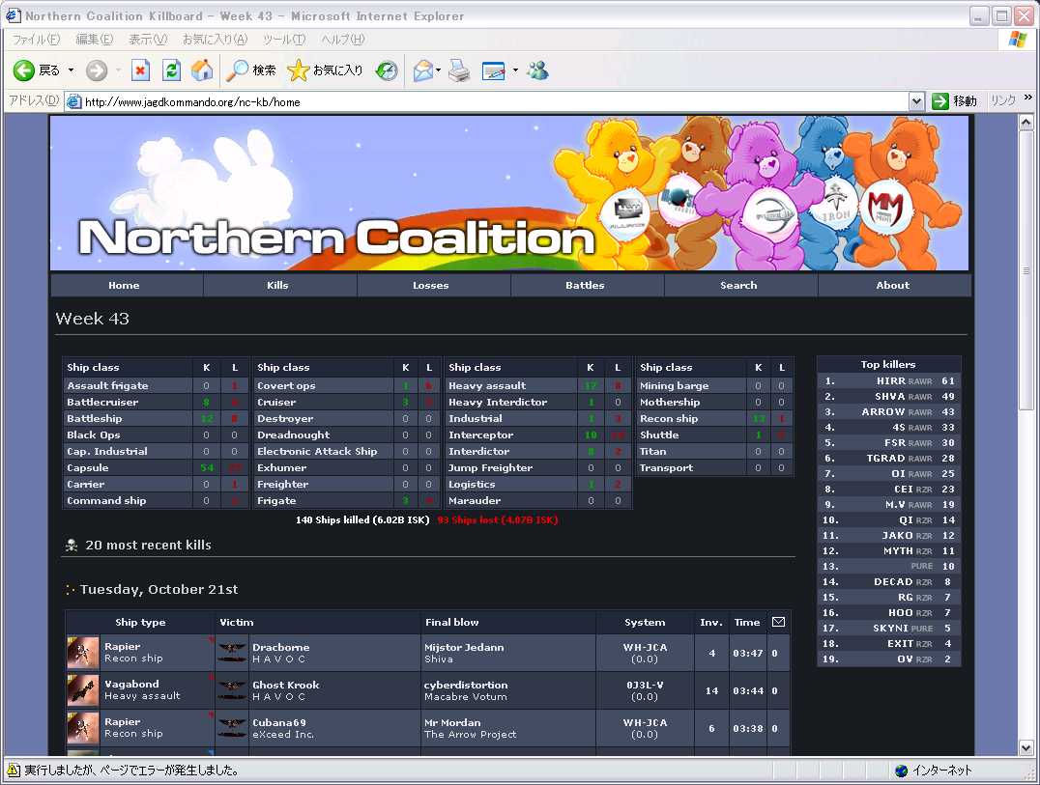This screenshot has height=785, width=1040.
Task: Open the Home page house icon
Action: pyautogui.click(x=202, y=70)
